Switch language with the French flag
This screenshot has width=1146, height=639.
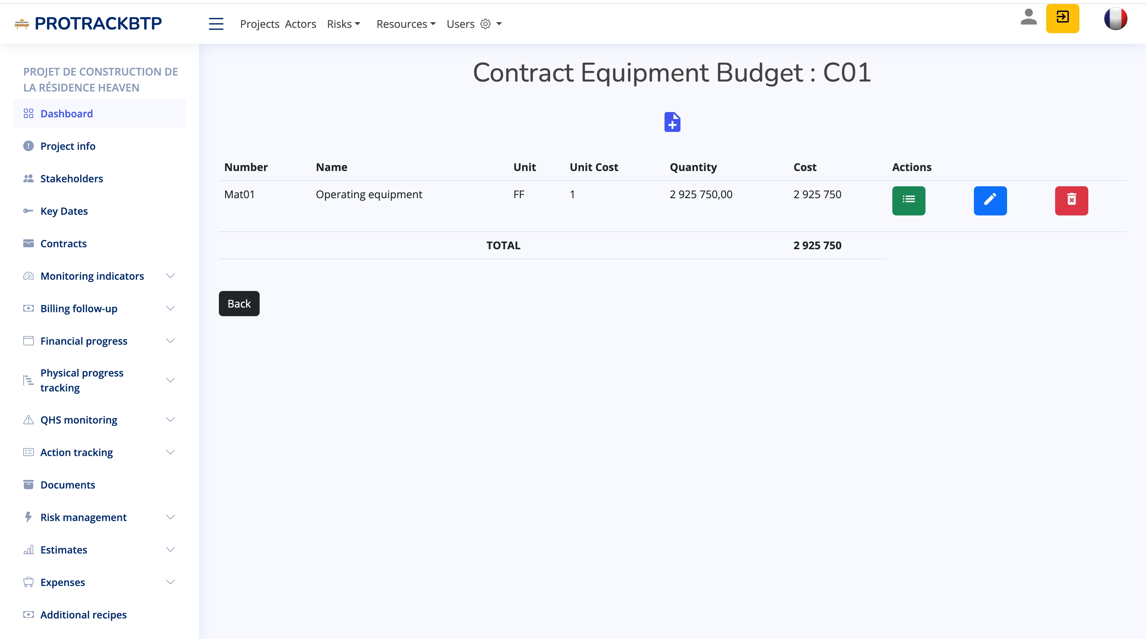click(x=1115, y=19)
